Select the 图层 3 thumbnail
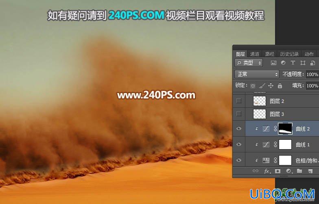 260,114
